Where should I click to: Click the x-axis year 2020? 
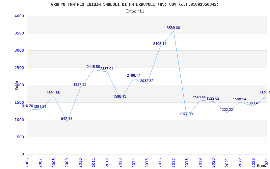(214, 163)
